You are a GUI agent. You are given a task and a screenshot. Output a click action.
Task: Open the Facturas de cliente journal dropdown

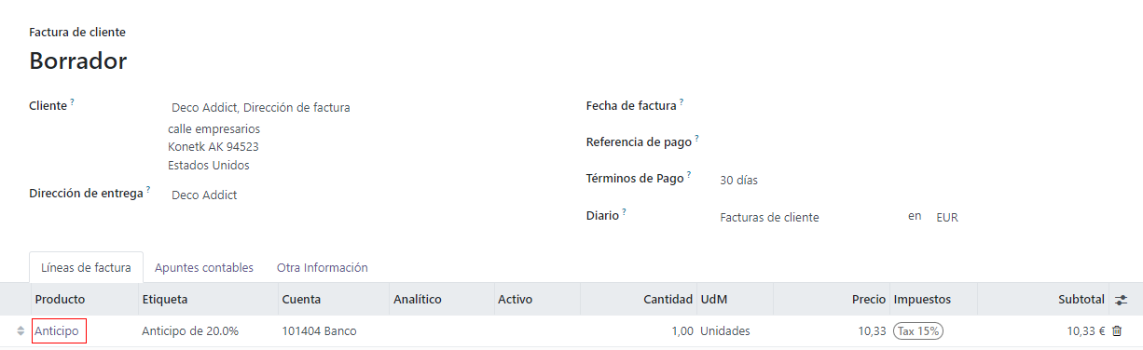pyautogui.click(x=806, y=217)
